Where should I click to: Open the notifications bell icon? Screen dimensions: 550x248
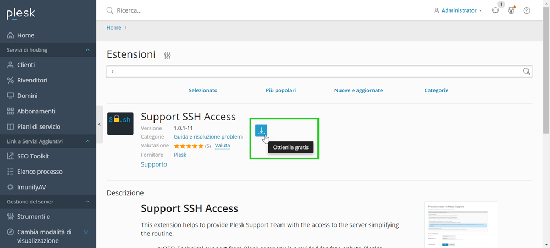[496, 10]
